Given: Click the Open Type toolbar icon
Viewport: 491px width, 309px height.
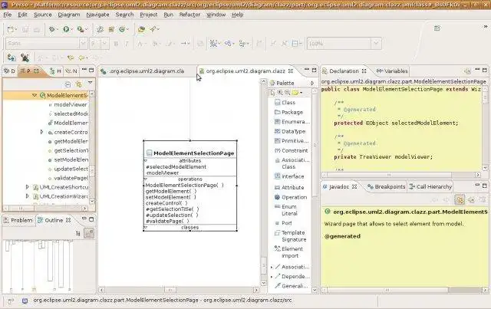Looking at the screenshot, I should click(141, 29).
